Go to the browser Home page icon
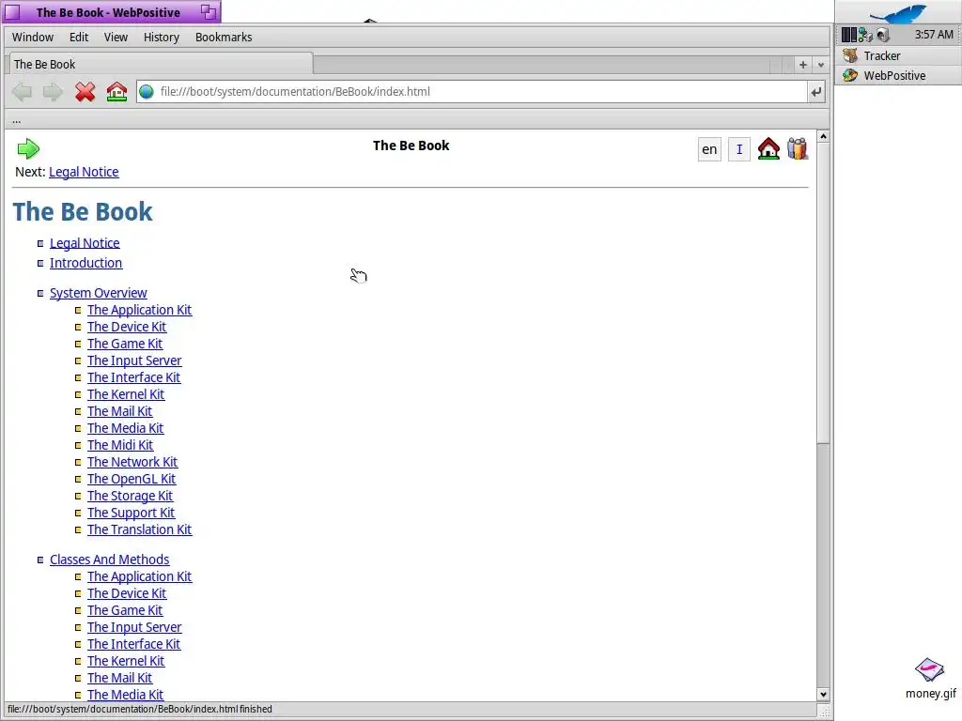The height and width of the screenshot is (721, 962). (116, 92)
